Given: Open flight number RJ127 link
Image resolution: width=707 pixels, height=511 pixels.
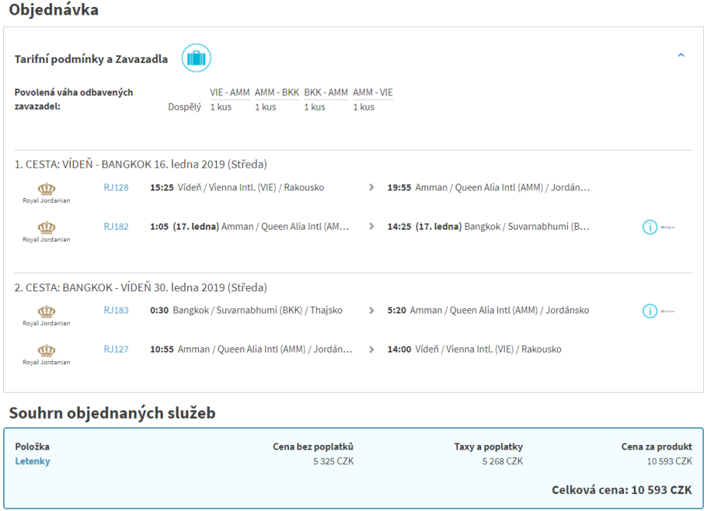Looking at the screenshot, I should [x=116, y=350].
